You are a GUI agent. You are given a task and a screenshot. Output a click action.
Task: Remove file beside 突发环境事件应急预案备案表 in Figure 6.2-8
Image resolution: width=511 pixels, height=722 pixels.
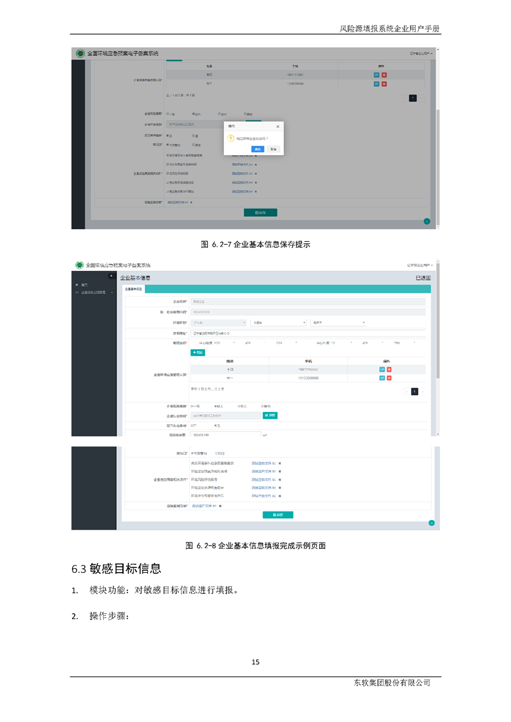[279, 463]
